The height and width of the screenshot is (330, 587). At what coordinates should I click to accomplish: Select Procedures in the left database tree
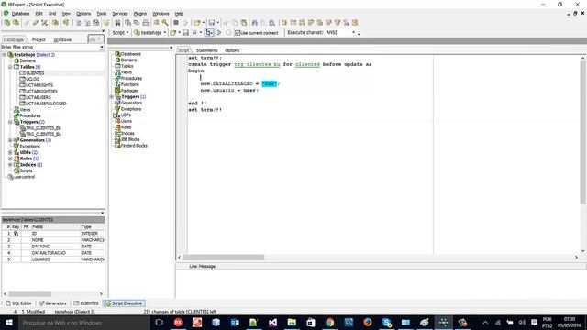pyautogui.click(x=30, y=116)
